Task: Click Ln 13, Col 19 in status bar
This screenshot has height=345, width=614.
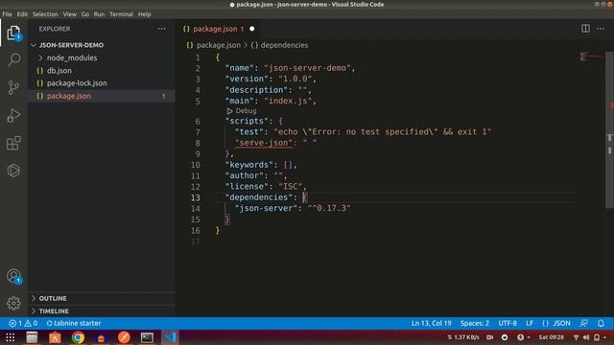Action: click(x=431, y=324)
